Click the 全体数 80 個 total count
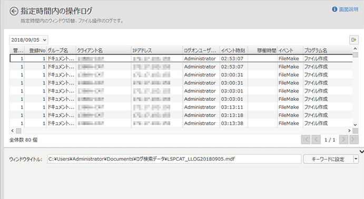The width and height of the screenshot is (364, 199). point(23,140)
